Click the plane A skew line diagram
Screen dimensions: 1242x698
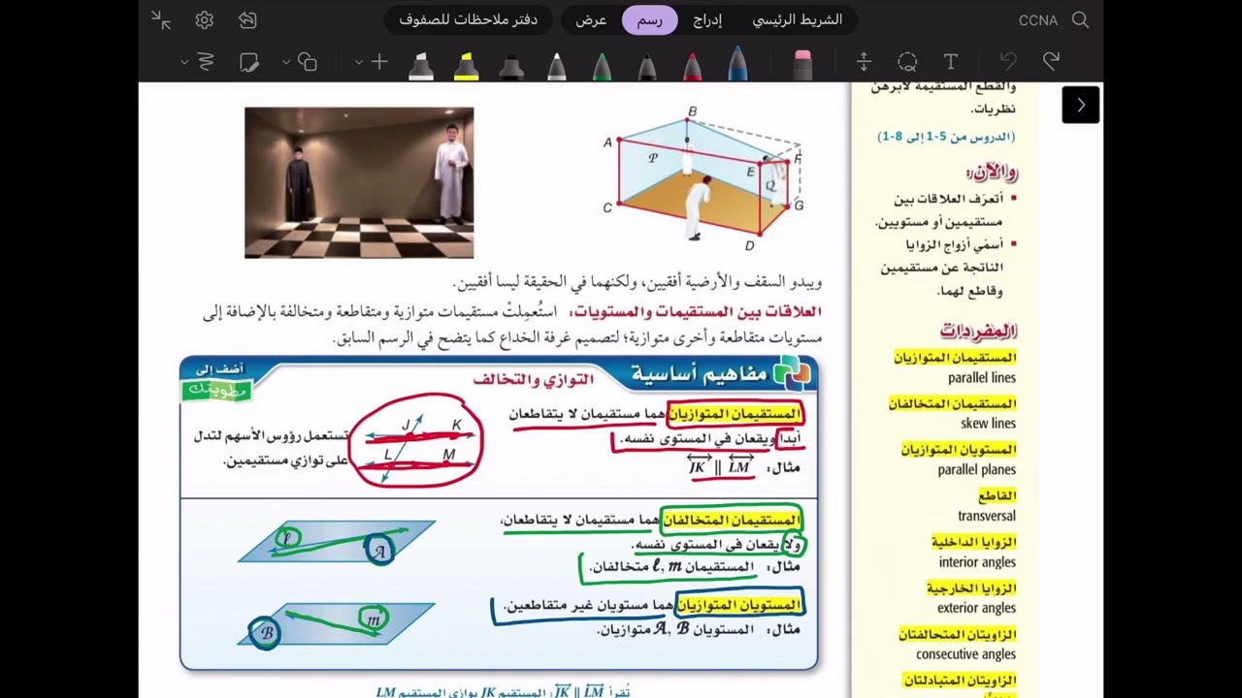[337, 542]
